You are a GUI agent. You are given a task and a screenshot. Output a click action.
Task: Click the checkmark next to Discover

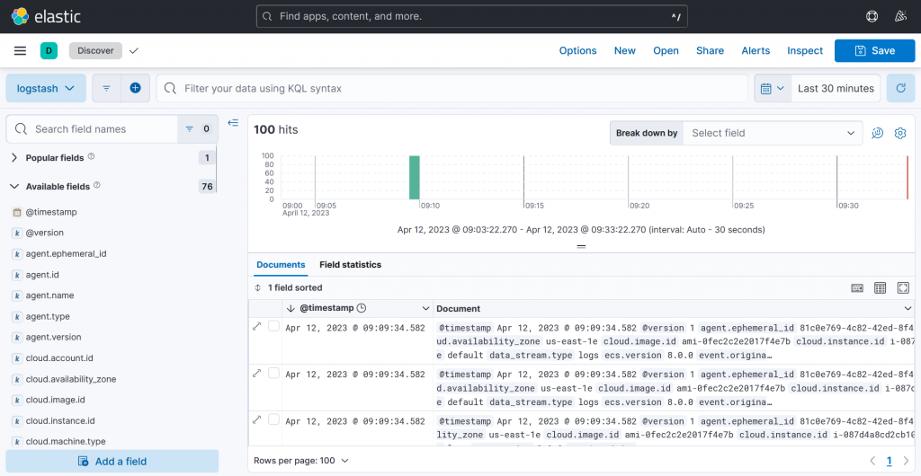[x=133, y=51]
